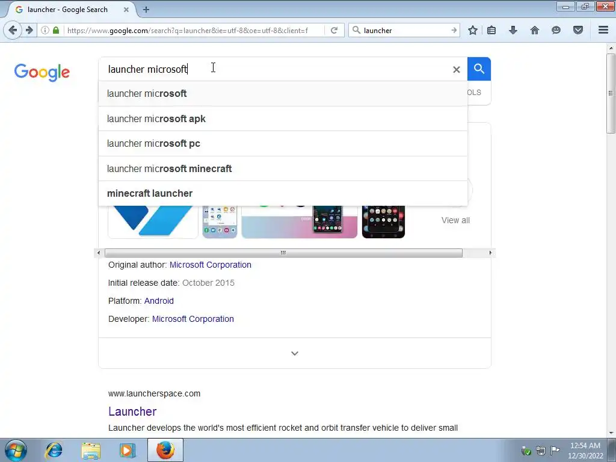The width and height of the screenshot is (616, 462).
Task: Open Windows Explorer folder from taskbar
Action: [91, 451]
